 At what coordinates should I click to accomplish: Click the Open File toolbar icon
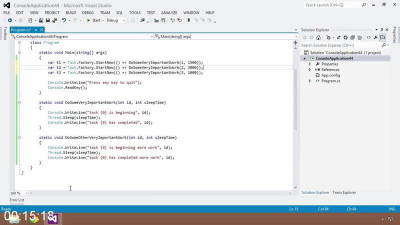(41, 20)
